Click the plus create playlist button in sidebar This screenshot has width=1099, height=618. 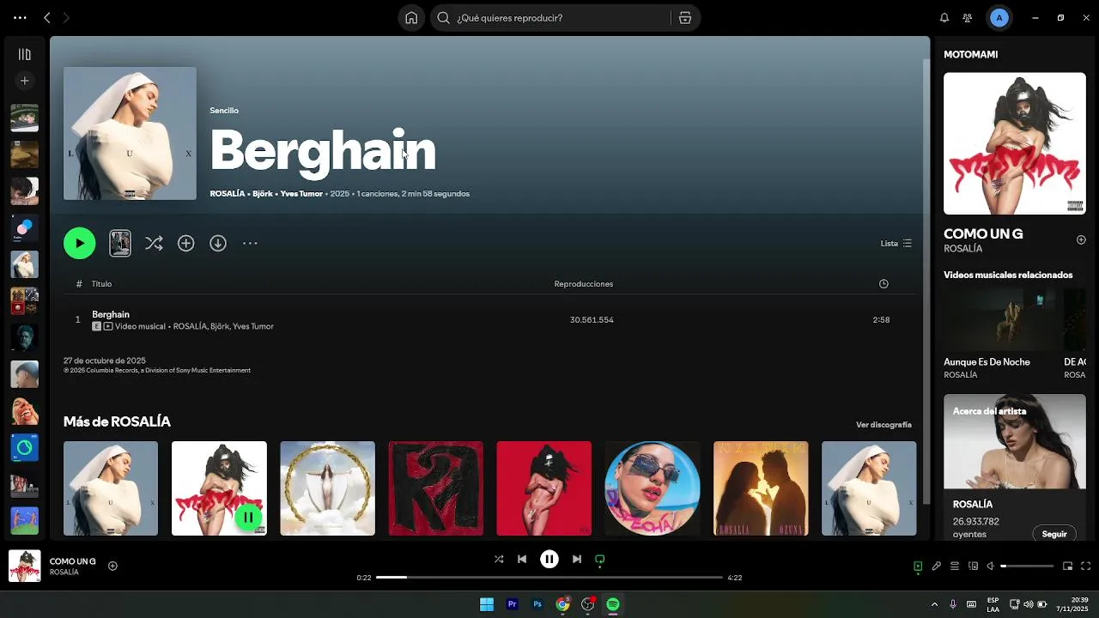pos(24,81)
